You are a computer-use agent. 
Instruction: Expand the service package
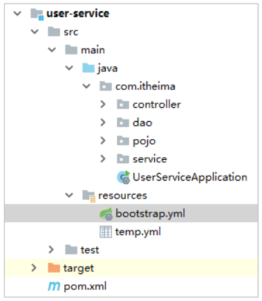(x=103, y=159)
